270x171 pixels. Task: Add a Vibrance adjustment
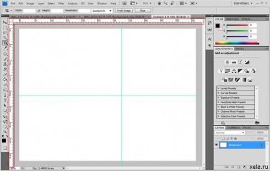(x=221, y=71)
